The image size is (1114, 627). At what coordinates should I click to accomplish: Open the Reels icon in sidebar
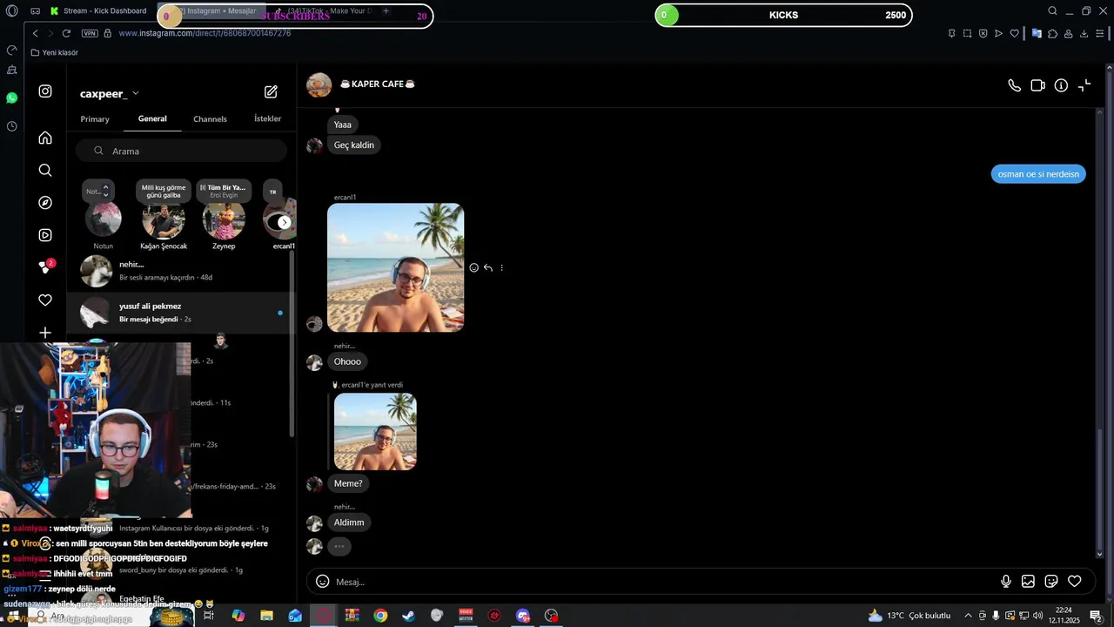pos(45,235)
